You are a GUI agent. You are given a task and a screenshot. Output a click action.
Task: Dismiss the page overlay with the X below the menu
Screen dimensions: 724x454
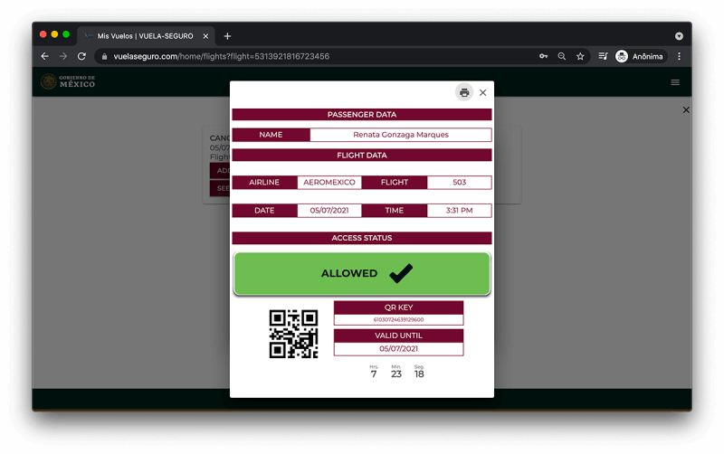686,109
